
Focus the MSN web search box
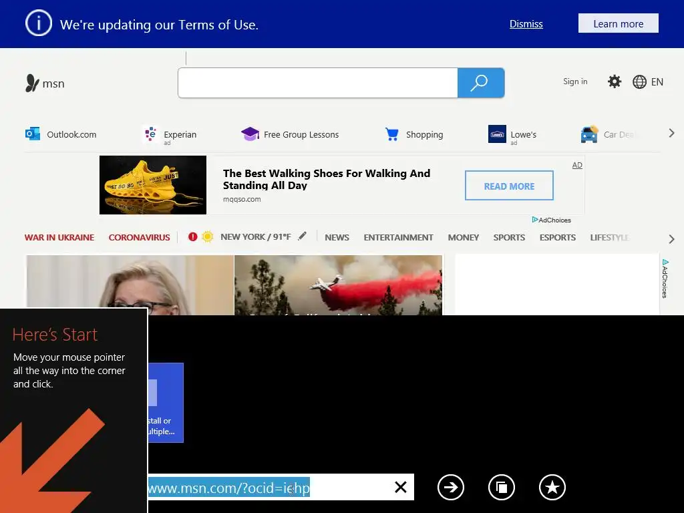click(x=317, y=83)
